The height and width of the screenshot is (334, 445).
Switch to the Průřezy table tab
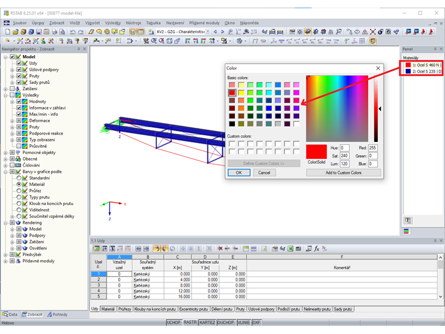tap(125, 309)
